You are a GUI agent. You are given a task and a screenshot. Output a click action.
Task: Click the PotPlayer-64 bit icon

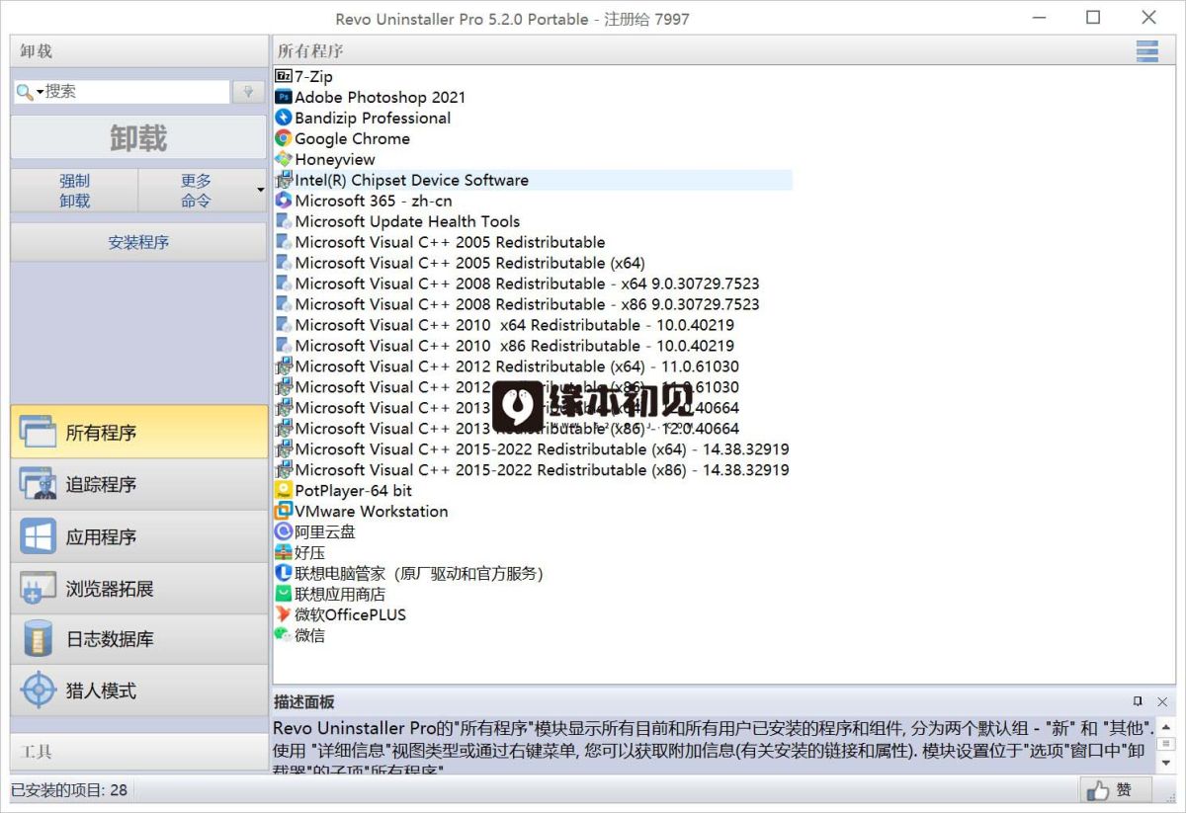click(284, 490)
